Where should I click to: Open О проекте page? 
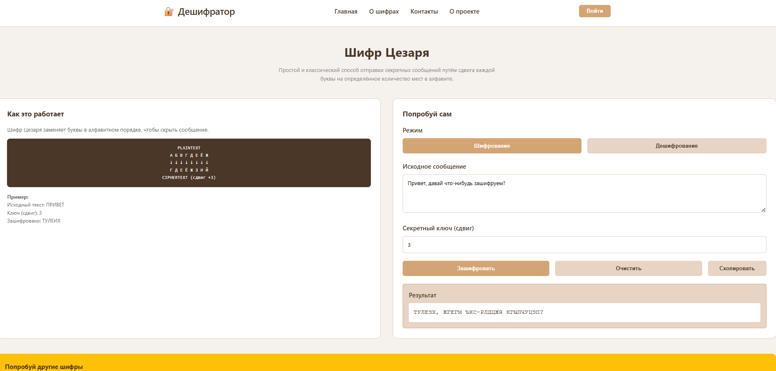point(464,12)
